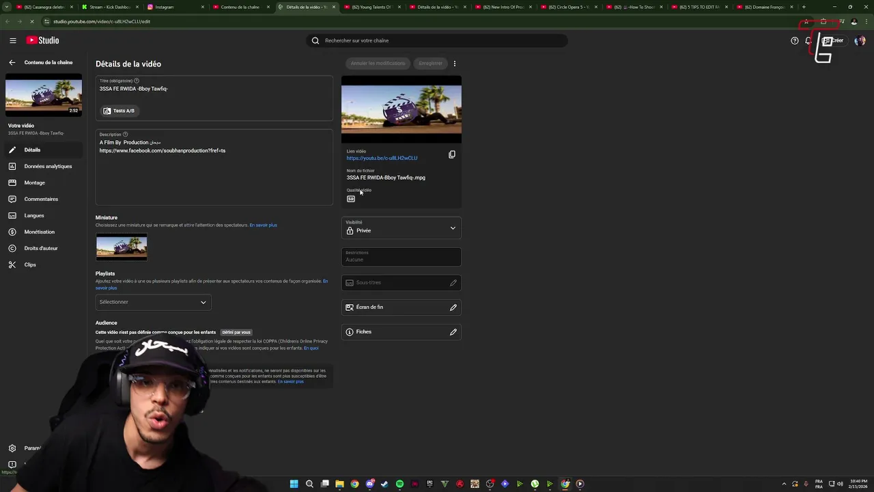Open the YouTube Studio hamburger menu
The width and height of the screenshot is (874, 492).
pyautogui.click(x=12, y=40)
